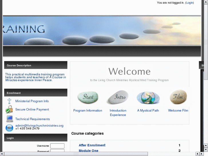Open the Welcome Film link
This screenshot has height=156, width=208.
(178, 110)
